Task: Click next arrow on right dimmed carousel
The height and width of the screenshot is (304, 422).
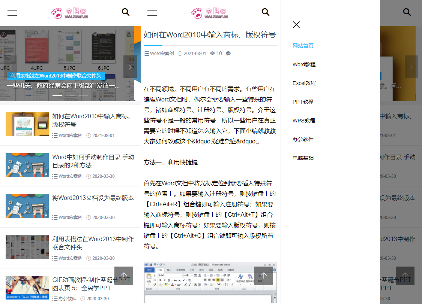Action: pos(411,67)
